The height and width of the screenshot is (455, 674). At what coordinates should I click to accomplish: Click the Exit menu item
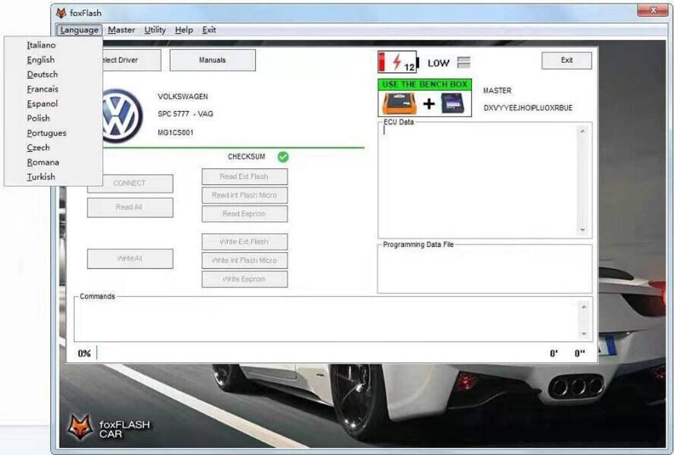[209, 30]
